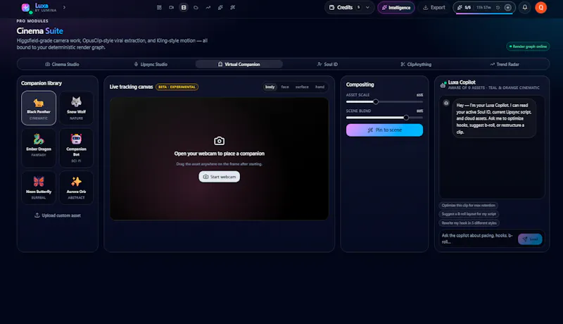Image resolution: width=563 pixels, height=324 pixels.
Task: Click the camera icon in tracking canvas
Action: click(x=219, y=141)
